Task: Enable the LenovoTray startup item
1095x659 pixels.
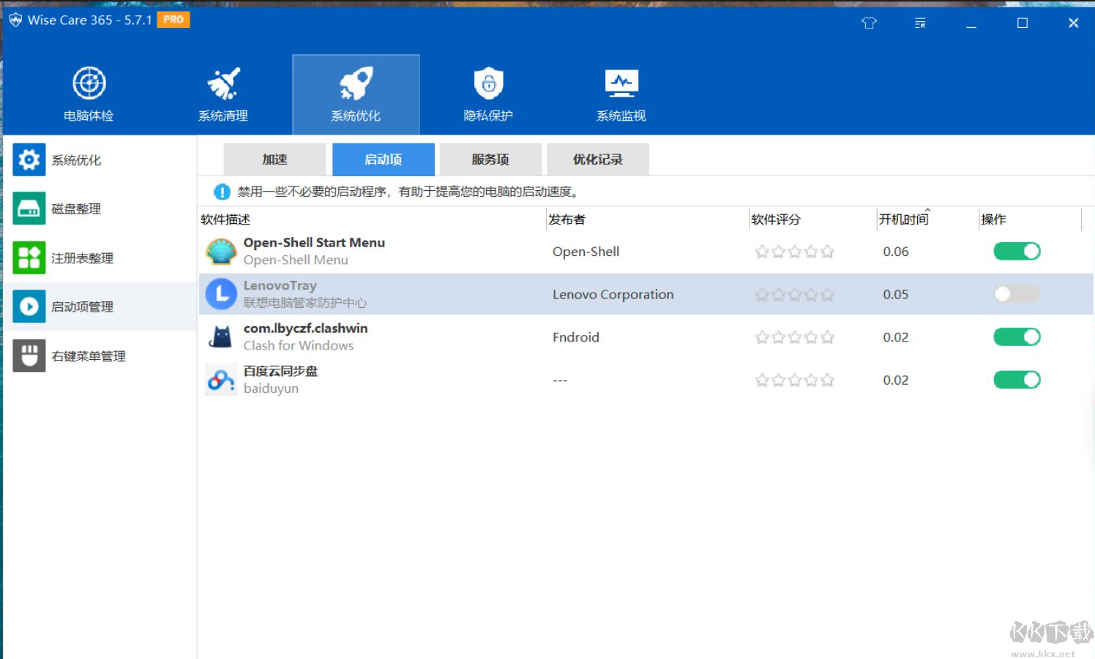Action: pyautogui.click(x=1016, y=294)
